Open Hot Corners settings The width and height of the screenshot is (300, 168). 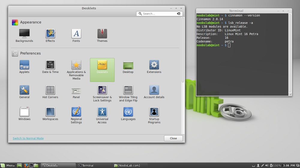pyautogui.click(x=50, y=90)
